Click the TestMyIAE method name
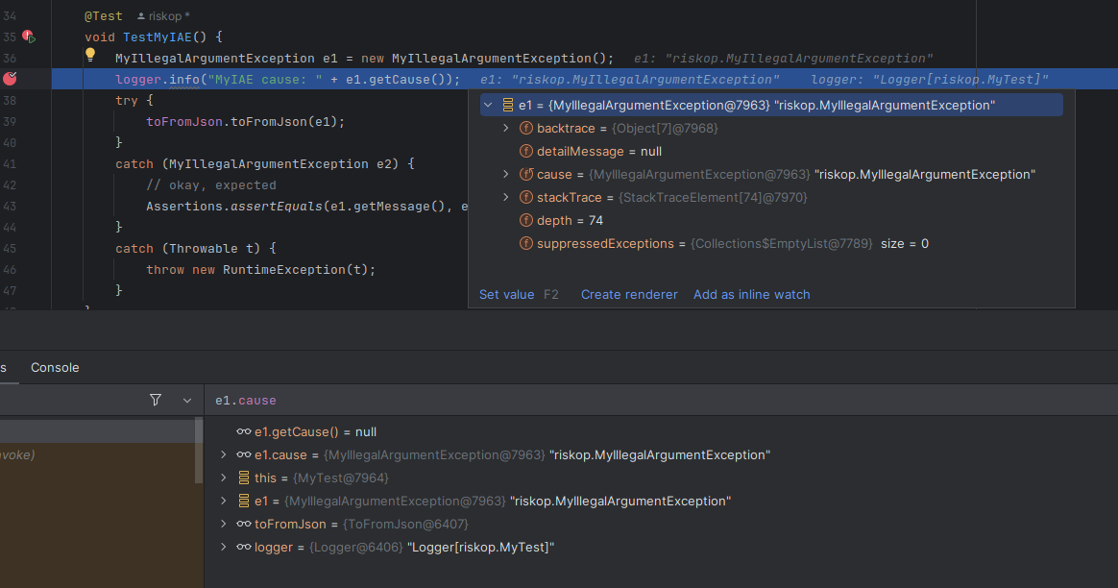This screenshot has width=1118, height=588. click(158, 37)
